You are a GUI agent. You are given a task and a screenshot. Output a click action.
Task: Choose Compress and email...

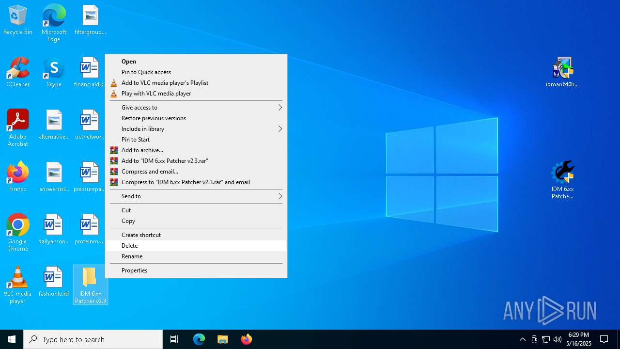(x=196, y=172)
